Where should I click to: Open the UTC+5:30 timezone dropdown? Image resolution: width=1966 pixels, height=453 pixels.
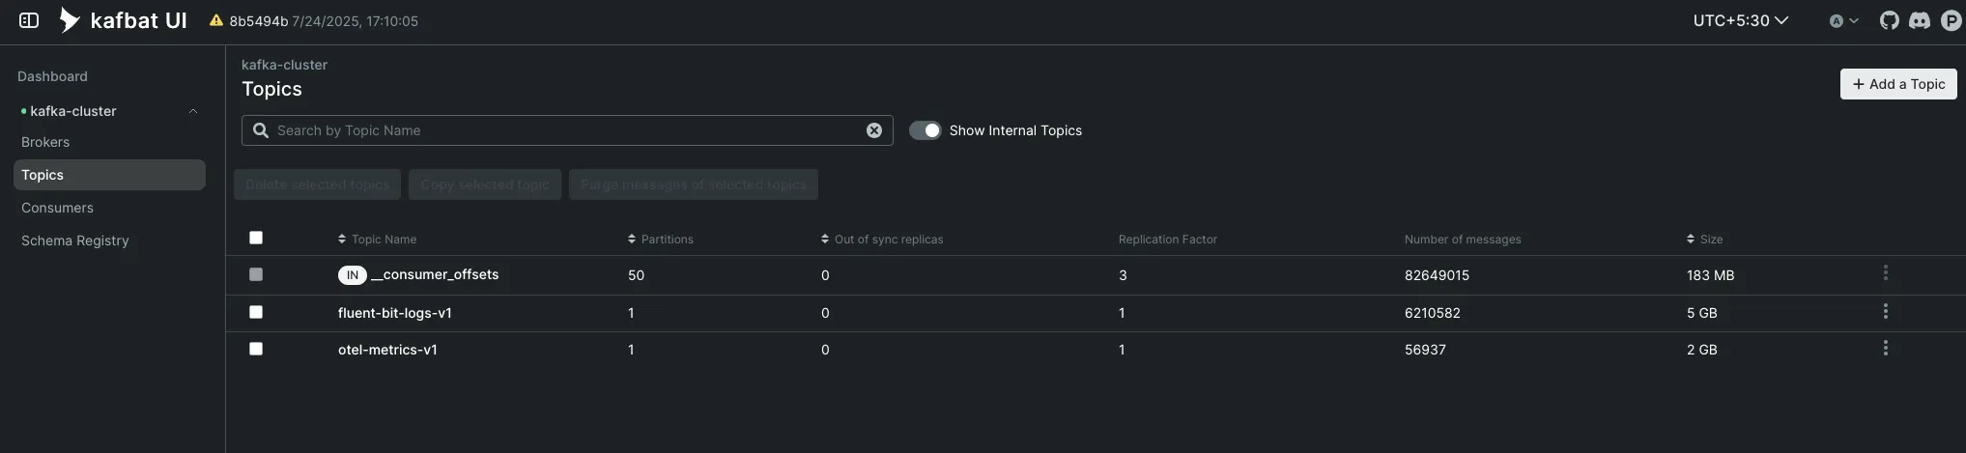[1740, 20]
